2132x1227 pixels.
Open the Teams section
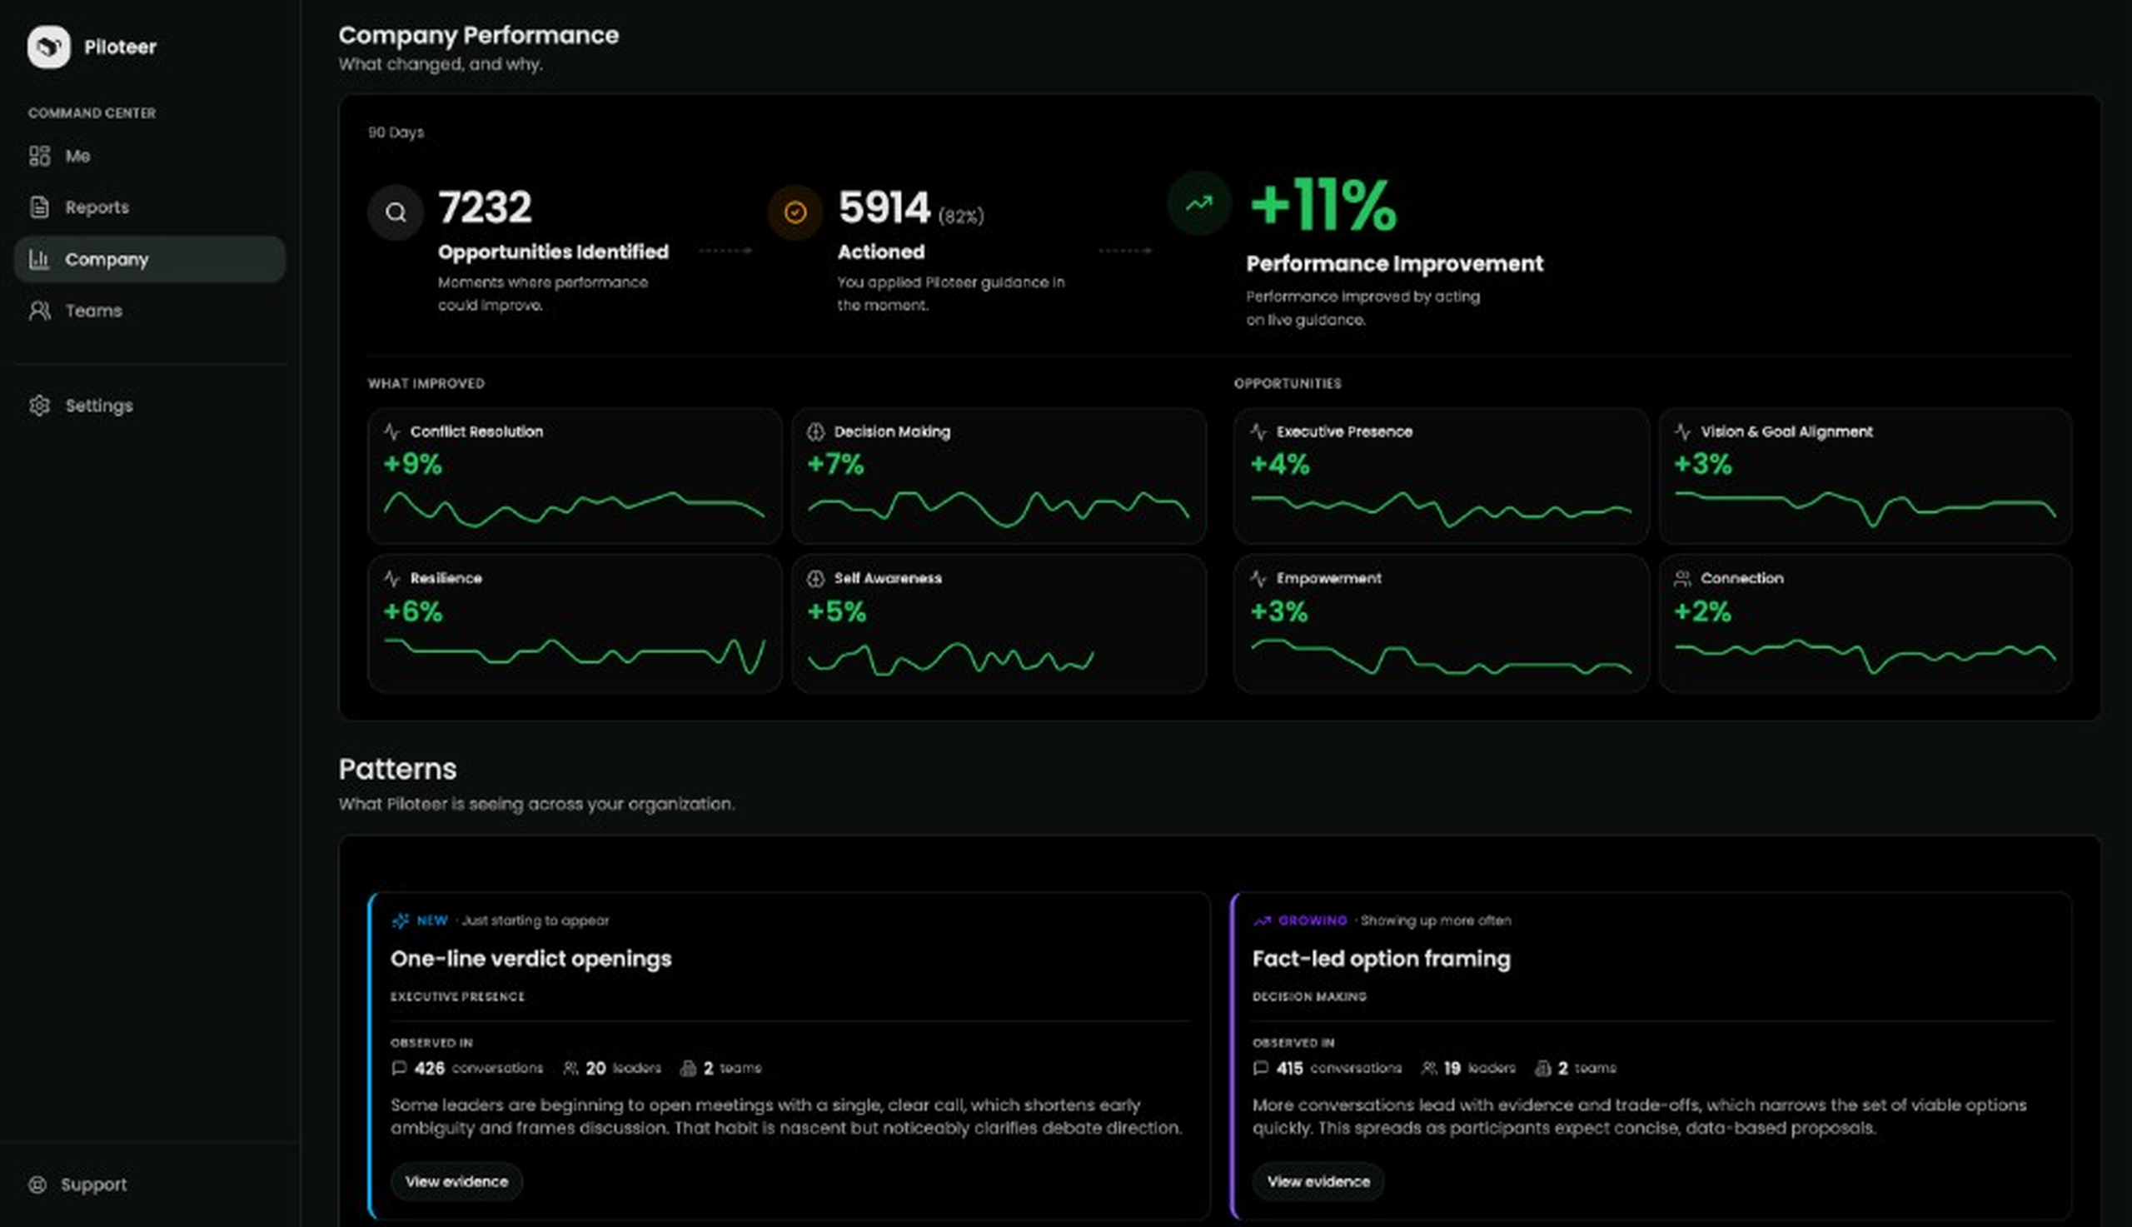[x=150, y=311]
